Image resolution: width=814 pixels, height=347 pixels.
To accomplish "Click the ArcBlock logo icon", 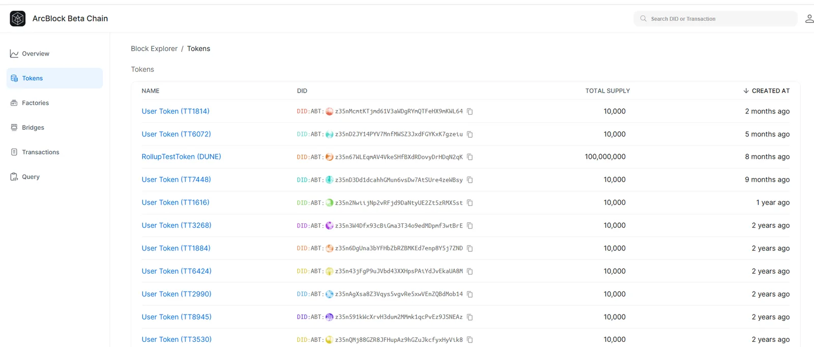I will tap(18, 19).
